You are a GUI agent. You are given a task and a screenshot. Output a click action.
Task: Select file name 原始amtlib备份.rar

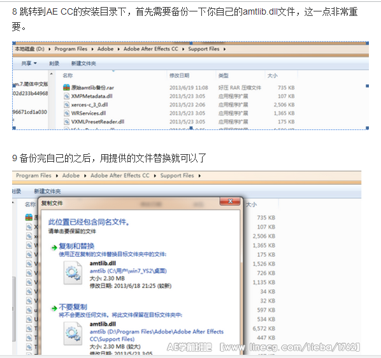pyautogui.click(x=92, y=87)
